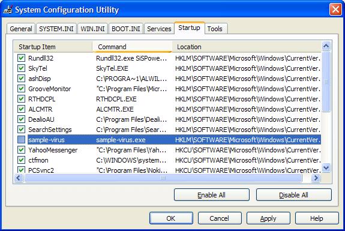Click the horizontal scrollbar thumb
The height and width of the screenshot is (231, 345).
pyautogui.click(x=163, y=178)
